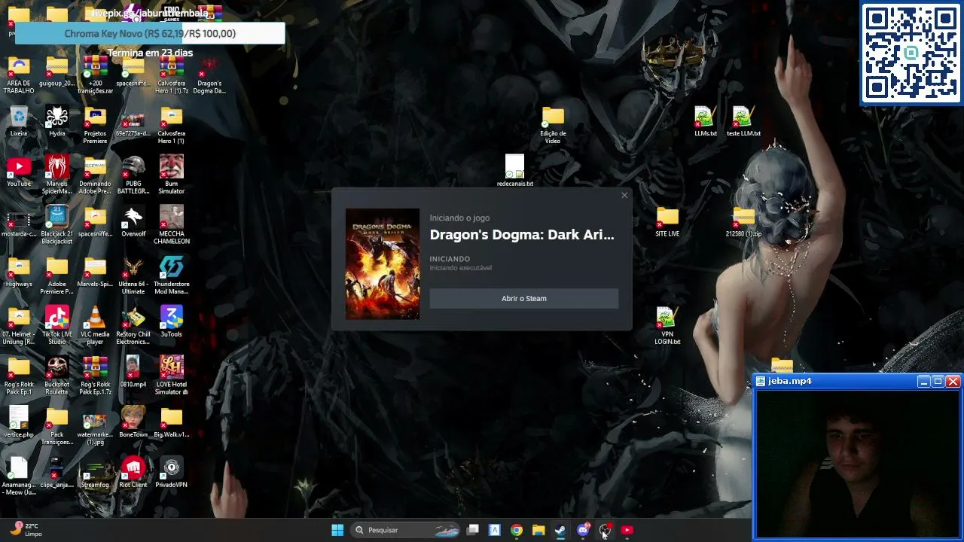Click the Pesquisar taskbar search box
The height and width of the screenshot is (542, 964).
[407, 530]
